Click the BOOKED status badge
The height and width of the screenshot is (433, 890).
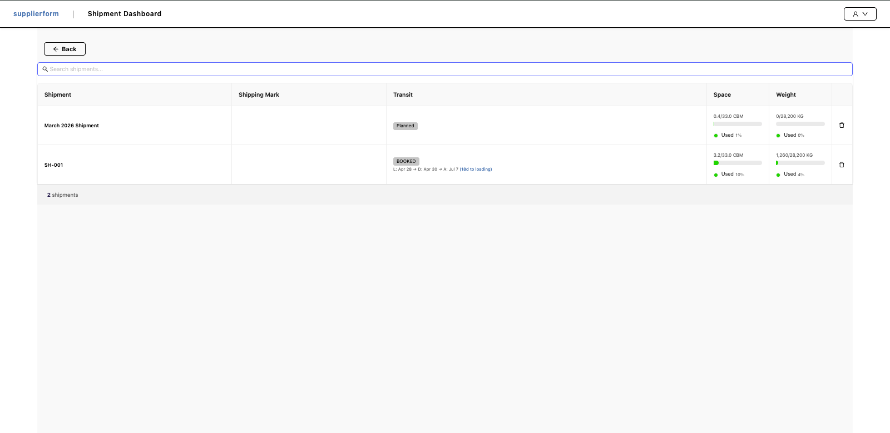tap(406, 161)
